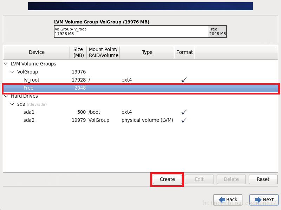The image size is (281, 210).
Task: Click the blue Next arrow icon
Action: pyautogui.click(x=258, y=199)
